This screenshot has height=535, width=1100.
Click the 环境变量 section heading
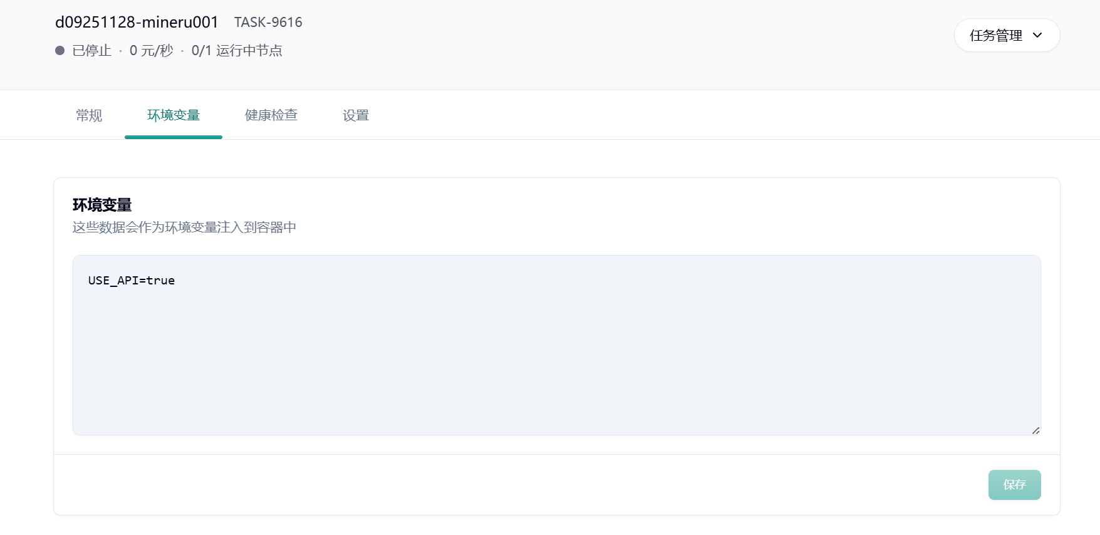102,205
